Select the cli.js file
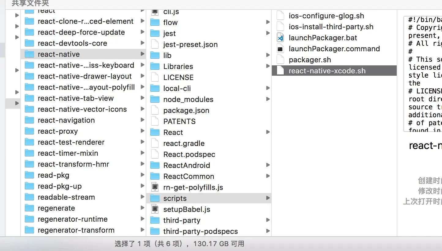This screenshot has height=251, width=442. pos(209,12)
